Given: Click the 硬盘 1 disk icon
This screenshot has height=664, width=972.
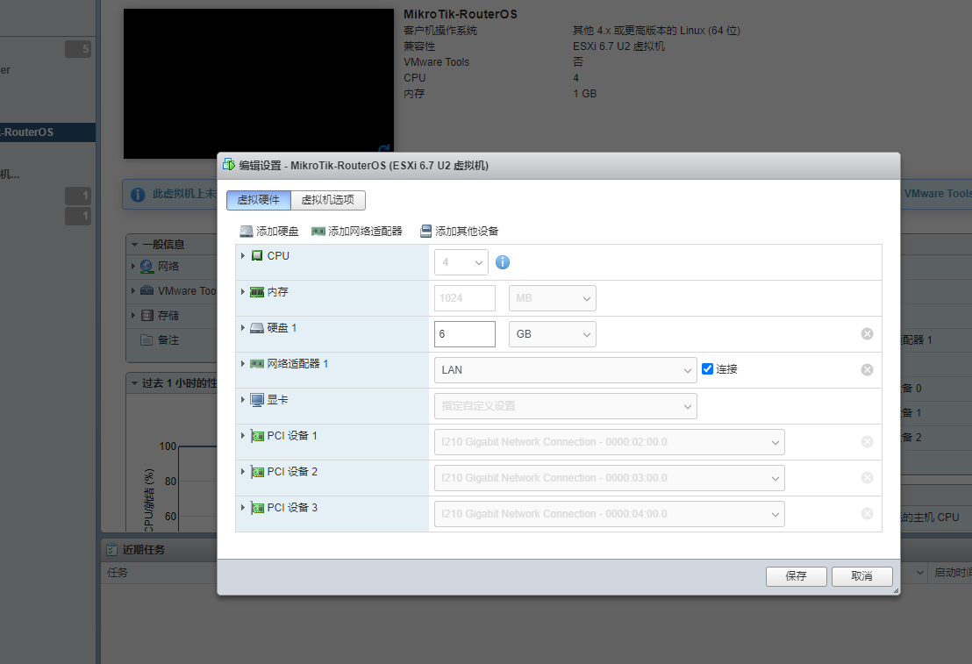Looking at the screenshot, I should pyautogui.click(x=257, y=328).
